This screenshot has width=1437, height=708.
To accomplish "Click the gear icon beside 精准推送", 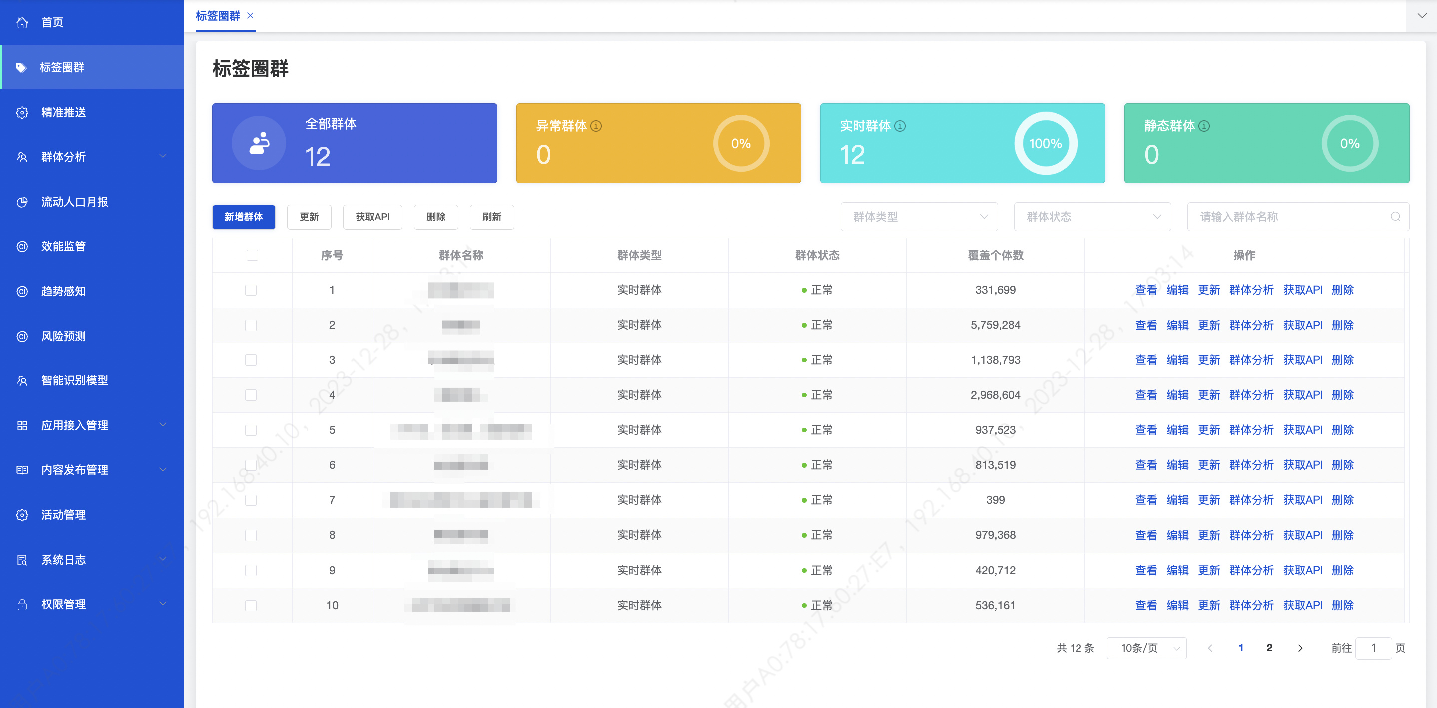I will pyautogui.click(x=22, y=112).
